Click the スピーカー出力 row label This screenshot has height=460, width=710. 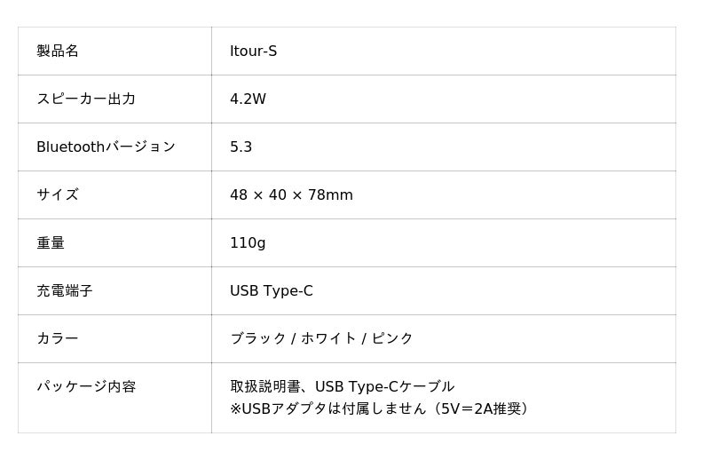pos(86,99)
